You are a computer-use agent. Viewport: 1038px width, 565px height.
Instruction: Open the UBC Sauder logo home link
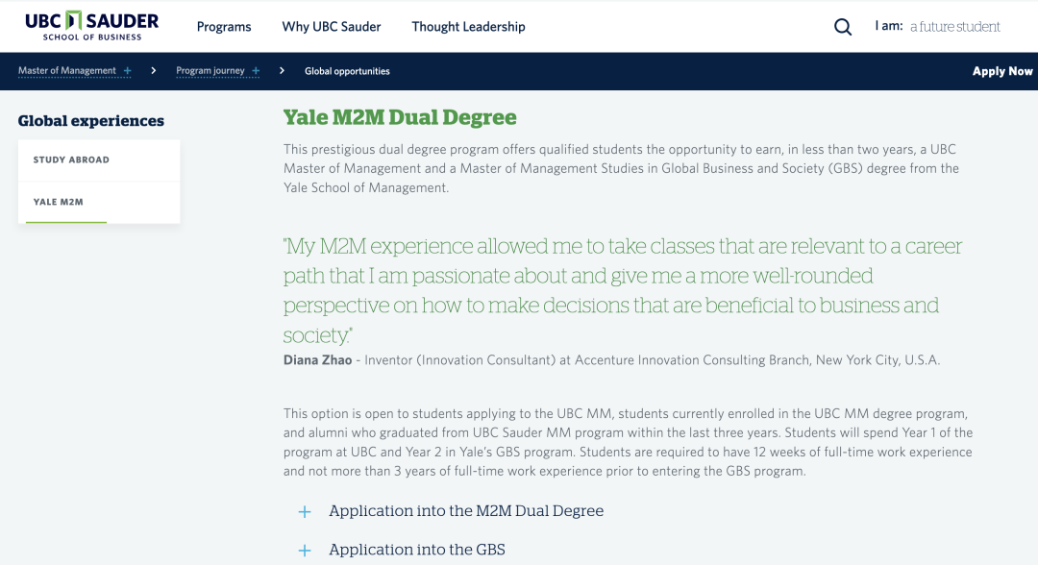click(x=92, y=26)
